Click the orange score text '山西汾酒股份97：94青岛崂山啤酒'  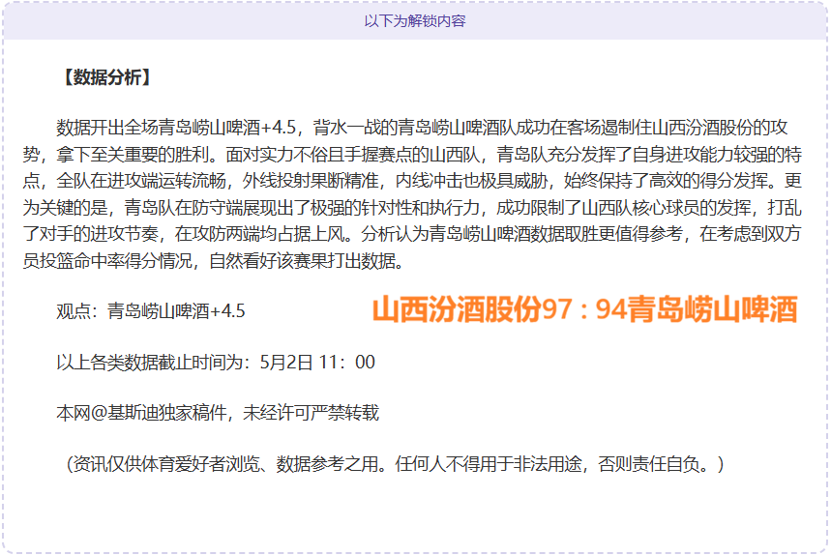point(584,309)
